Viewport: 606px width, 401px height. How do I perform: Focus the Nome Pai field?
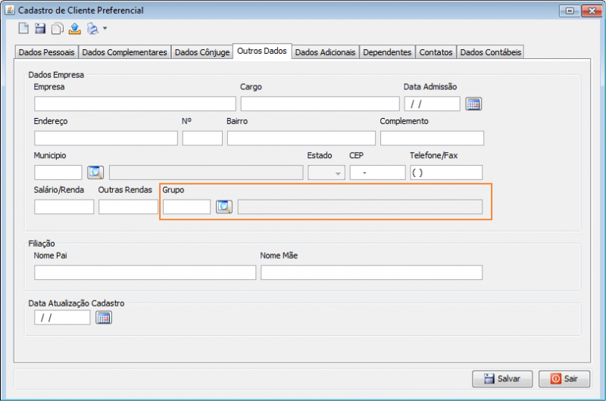coord(145,272)
